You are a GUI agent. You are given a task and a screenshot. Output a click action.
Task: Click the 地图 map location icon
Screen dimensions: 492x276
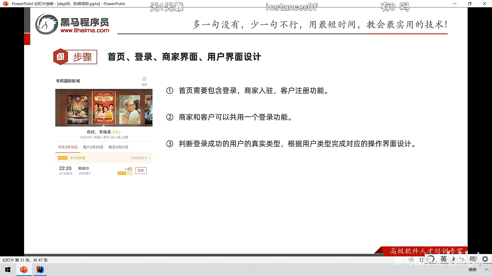[x=144, y=79]
